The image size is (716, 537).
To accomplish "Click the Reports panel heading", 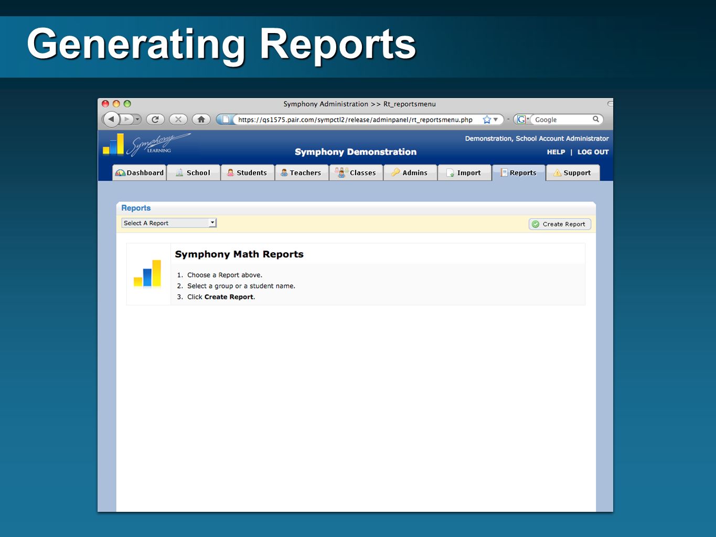I will [x=136, y=208].
